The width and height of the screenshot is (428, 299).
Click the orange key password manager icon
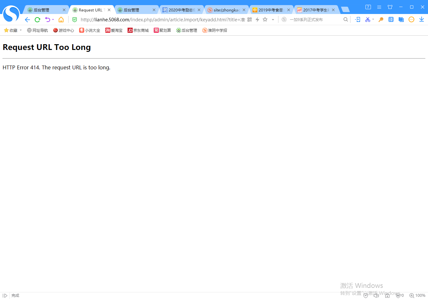380,20
